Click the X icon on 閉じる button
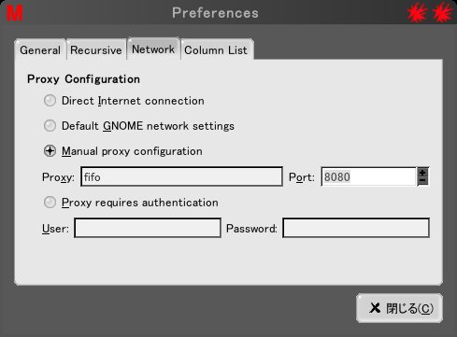This screenshot has height=337, width=457. pos(375,308)
